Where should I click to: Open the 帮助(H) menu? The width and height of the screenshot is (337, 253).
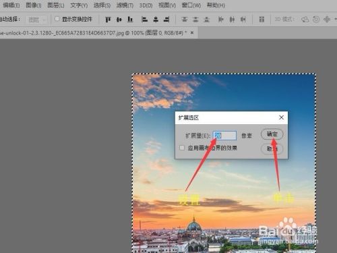click(216, 5)
